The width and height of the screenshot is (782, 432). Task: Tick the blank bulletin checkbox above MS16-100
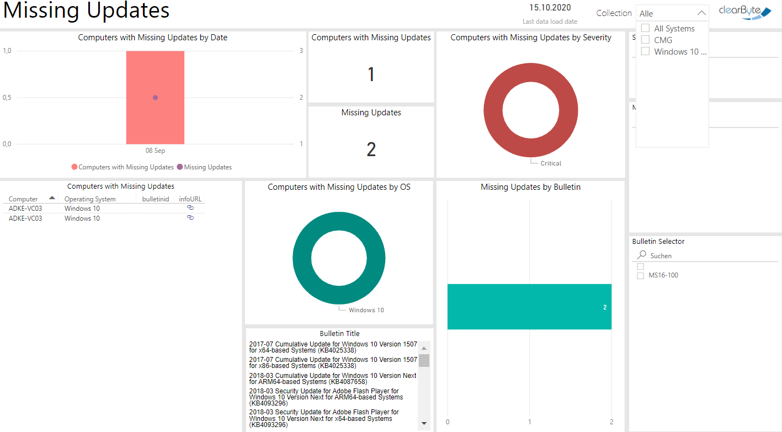pyautogui.click(x=641, y=266)
